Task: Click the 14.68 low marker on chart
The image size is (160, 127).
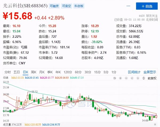Action: 145,121
